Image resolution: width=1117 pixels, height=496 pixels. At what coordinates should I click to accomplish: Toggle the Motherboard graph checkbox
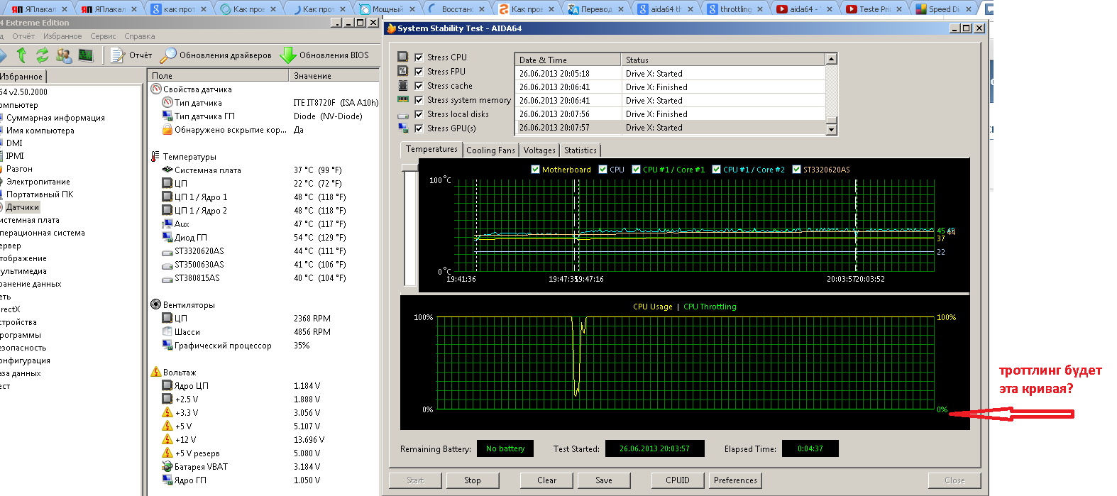536,170
